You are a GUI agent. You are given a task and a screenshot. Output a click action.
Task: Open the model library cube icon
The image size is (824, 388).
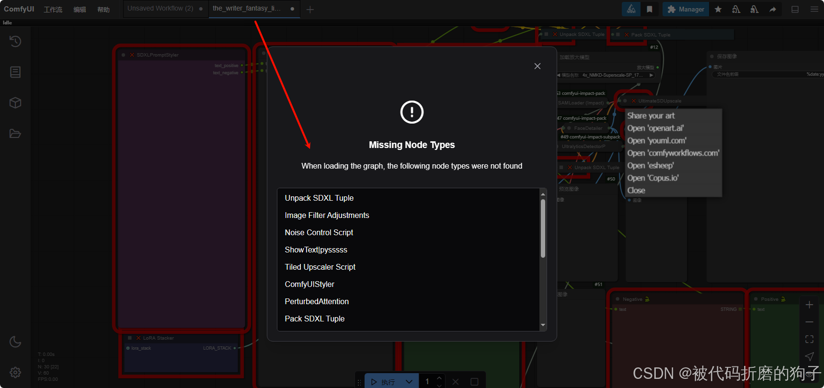point(15,103)
